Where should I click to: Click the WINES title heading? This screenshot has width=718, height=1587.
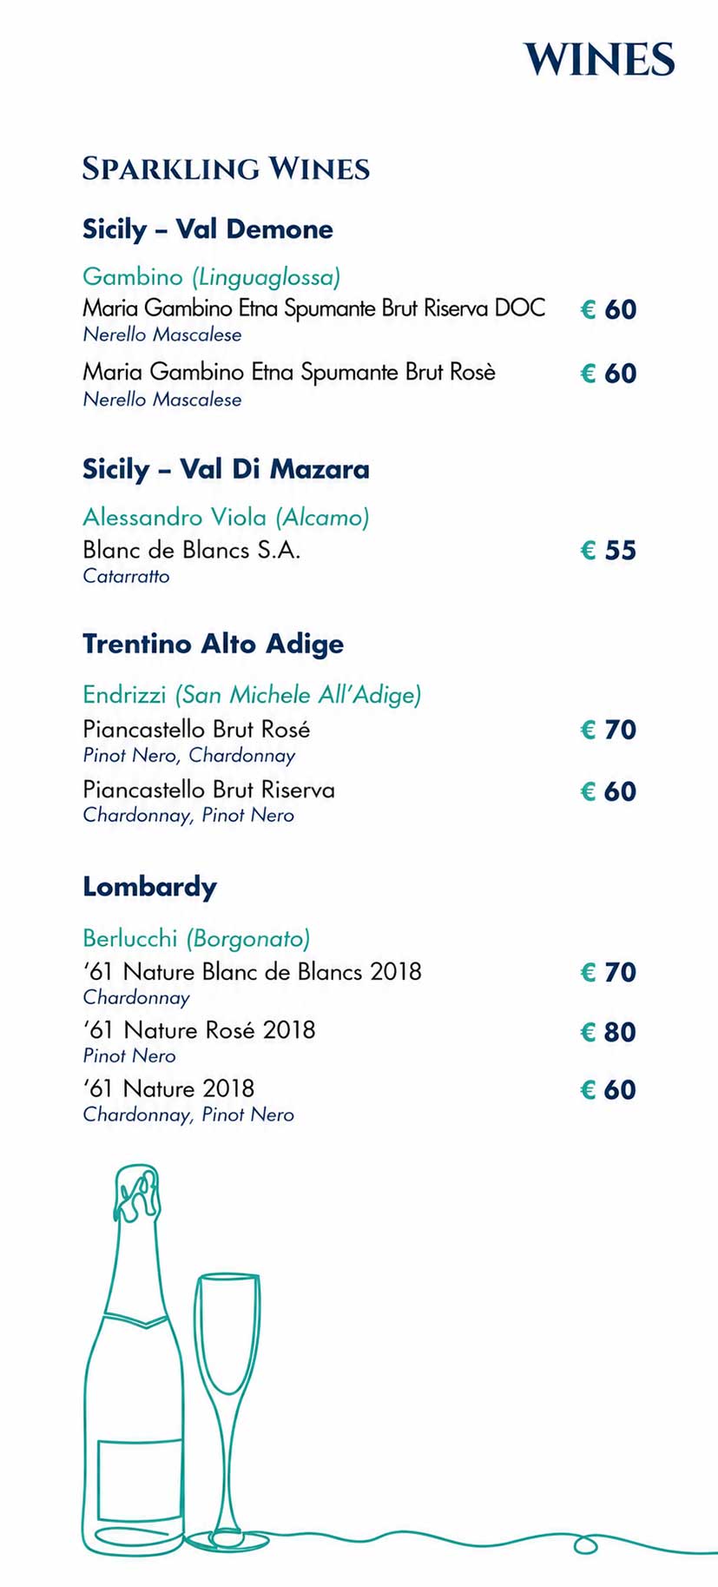599,60
